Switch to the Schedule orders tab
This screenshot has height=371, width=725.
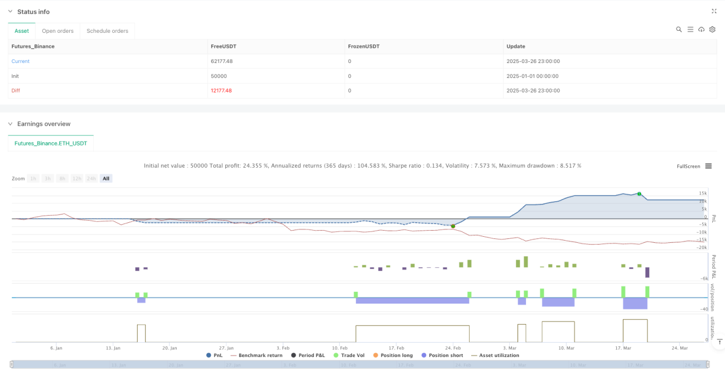(x=107, y=31)
